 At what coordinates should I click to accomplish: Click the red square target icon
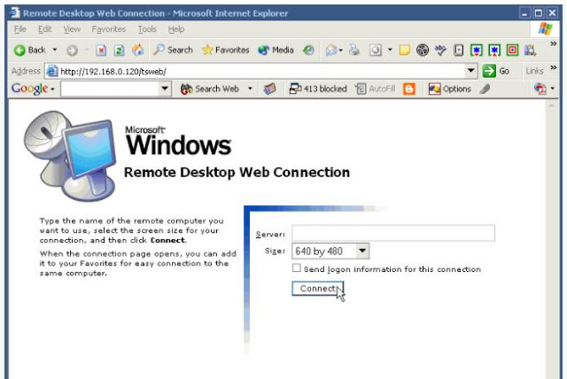(x=512, y=50)
